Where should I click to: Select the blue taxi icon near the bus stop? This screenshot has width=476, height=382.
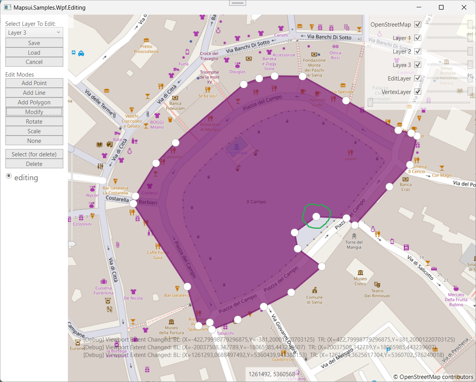pyautogui.click(x=82, y=54)
